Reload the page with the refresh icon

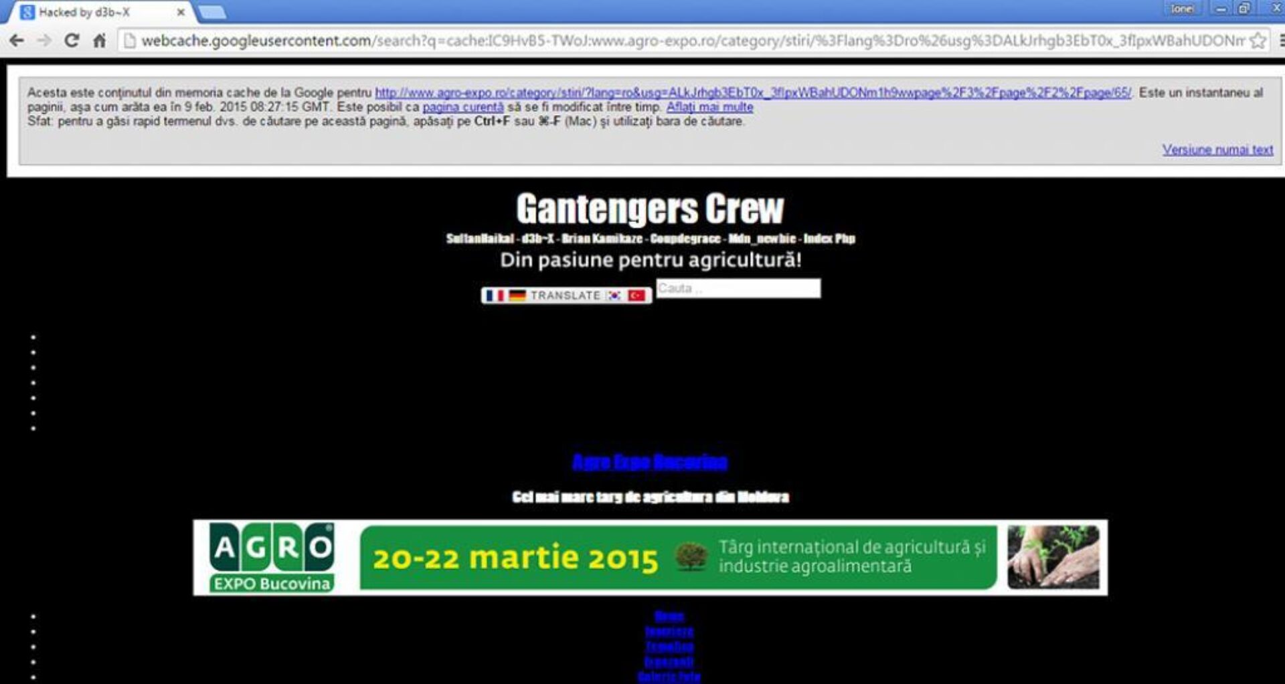[72, 41]
